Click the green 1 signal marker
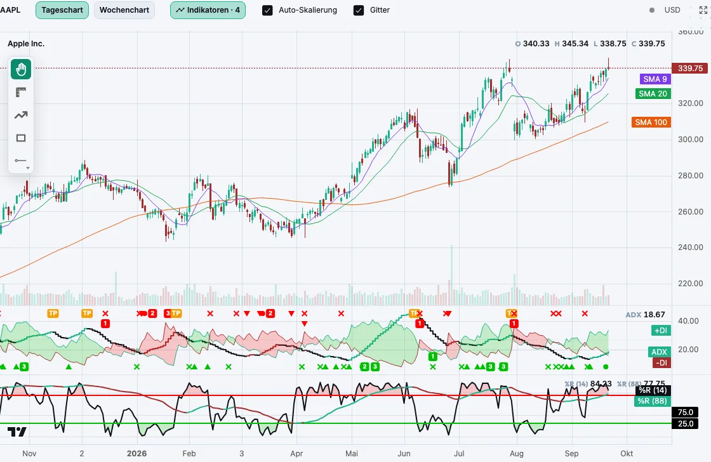 (432, 357)
